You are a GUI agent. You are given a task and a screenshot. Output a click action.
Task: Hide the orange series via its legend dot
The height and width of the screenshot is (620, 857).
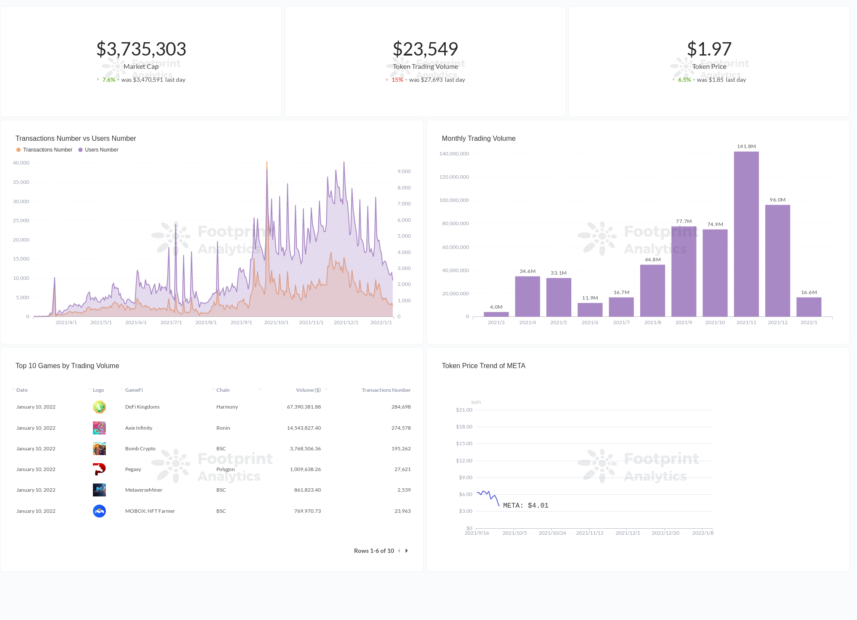click(18, 149)
